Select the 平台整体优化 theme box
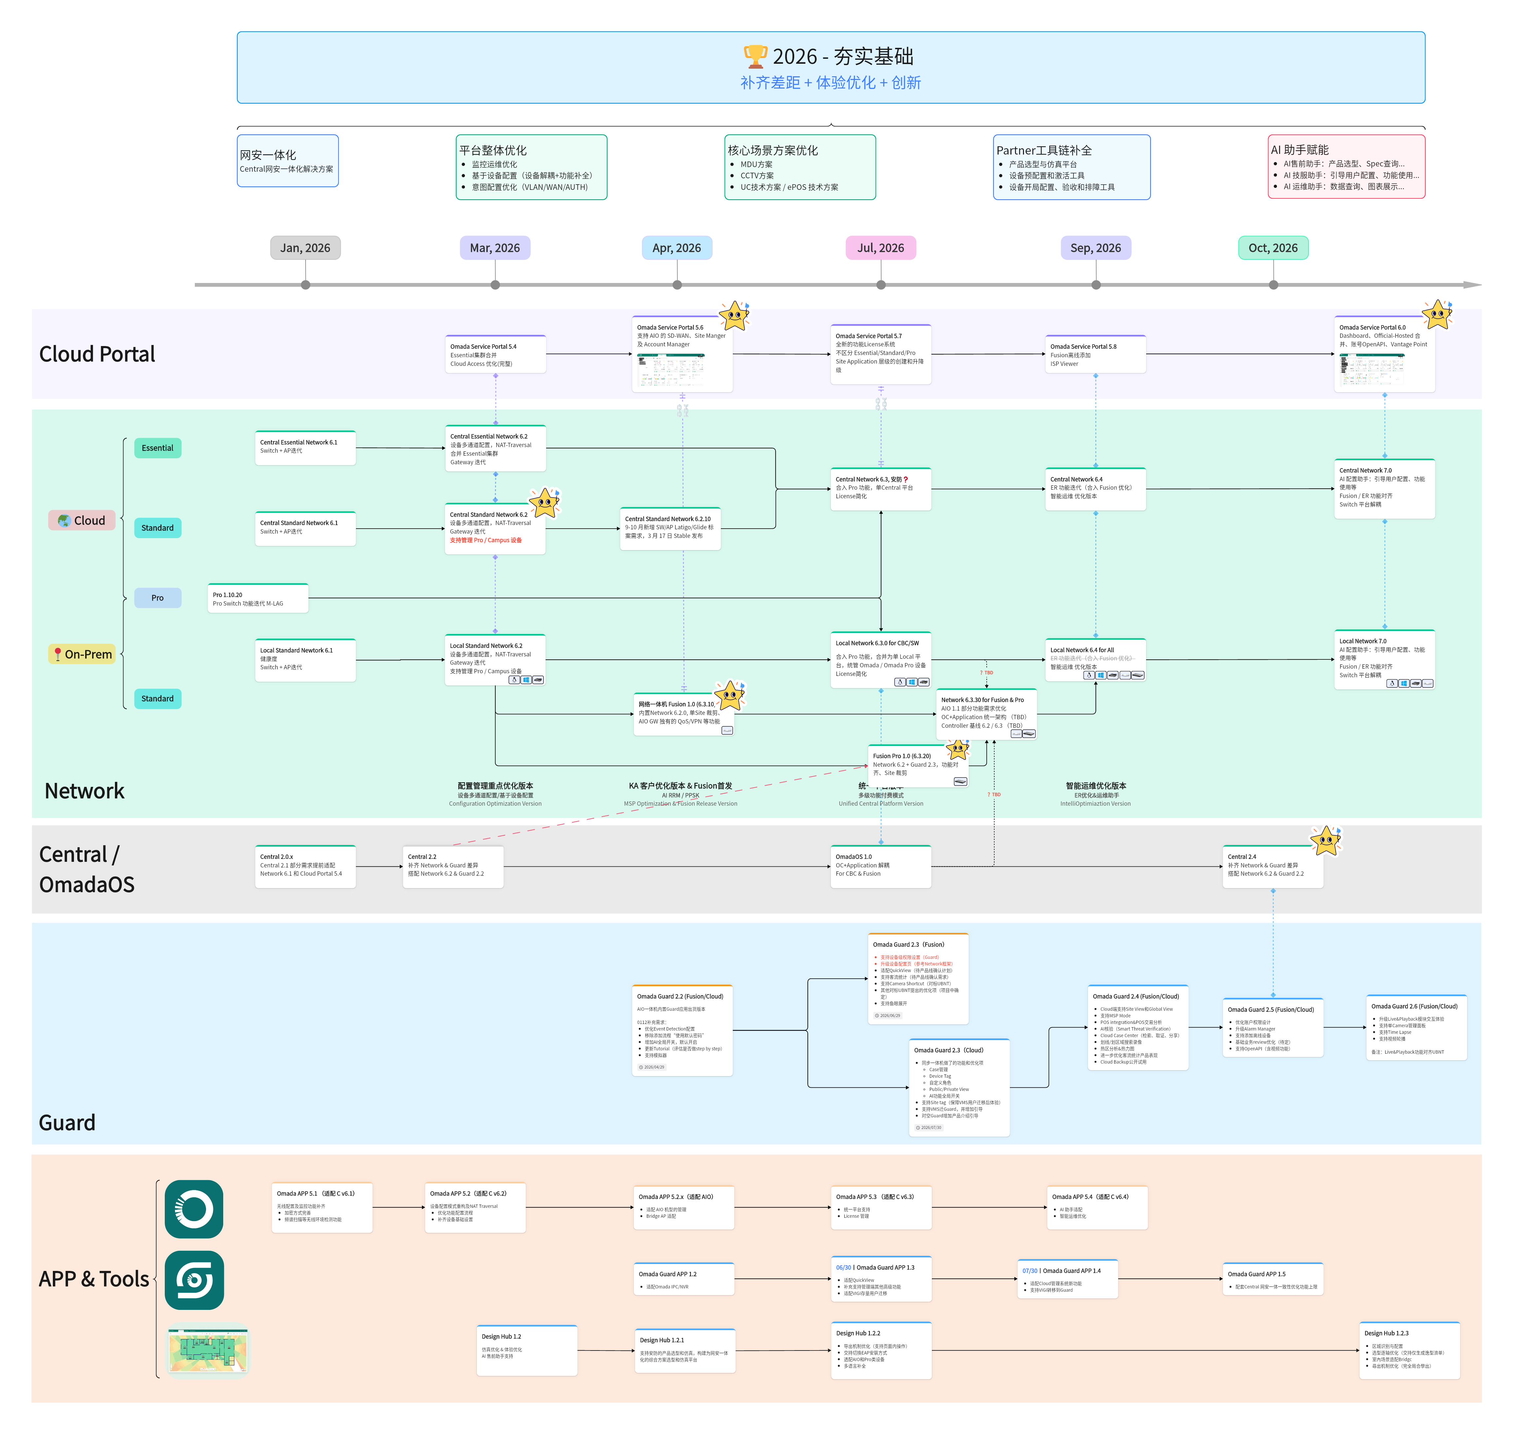1517x1438 pixels. (531, 167)
